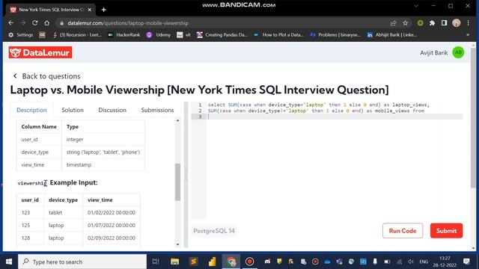Viewport: 479px width, 269px height.
Task: Open File Explorer from taskbar
Action: coord(174,262)
